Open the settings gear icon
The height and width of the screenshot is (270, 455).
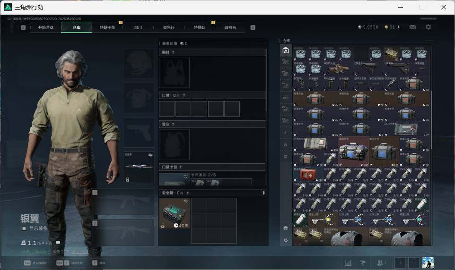[x=428, y=27]
